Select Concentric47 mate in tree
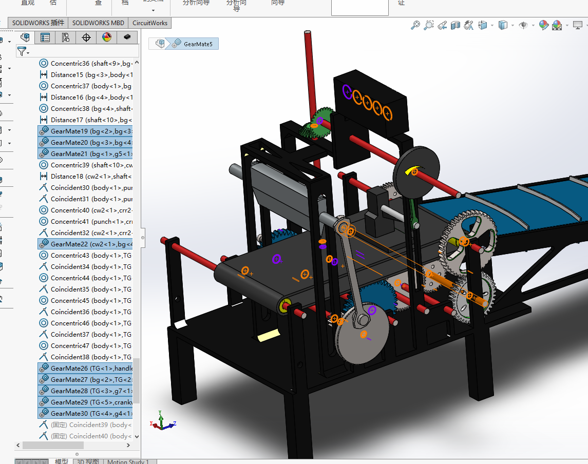Image resolution: width=588 pixels, height=464 pixels. (x=85, y=345)
